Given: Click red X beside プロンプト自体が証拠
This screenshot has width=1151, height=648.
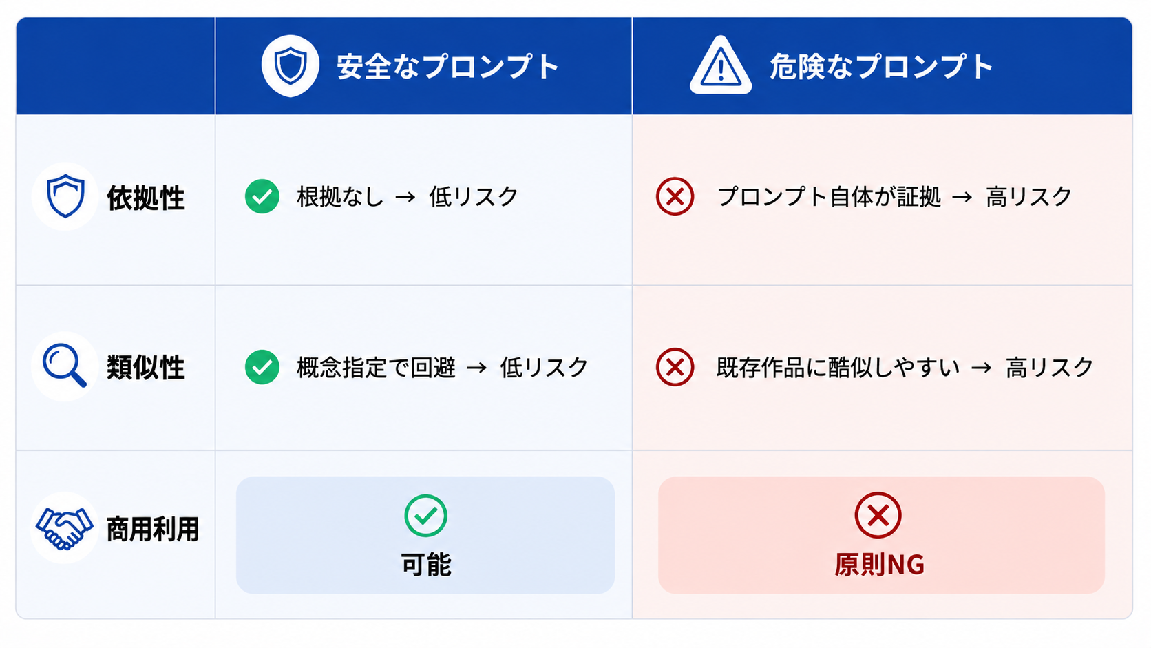Looking at the screenshot, I should click(675, 196).
